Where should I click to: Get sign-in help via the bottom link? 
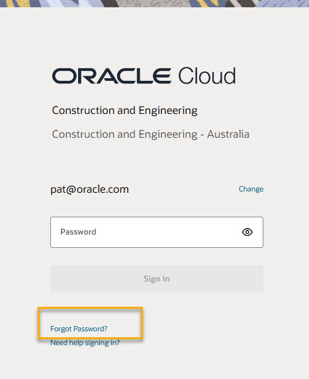coord(85,343)
